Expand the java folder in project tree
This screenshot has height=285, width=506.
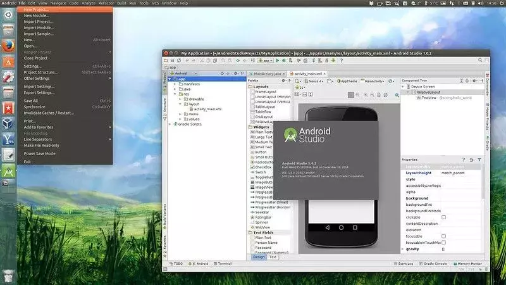coord(175,89)
